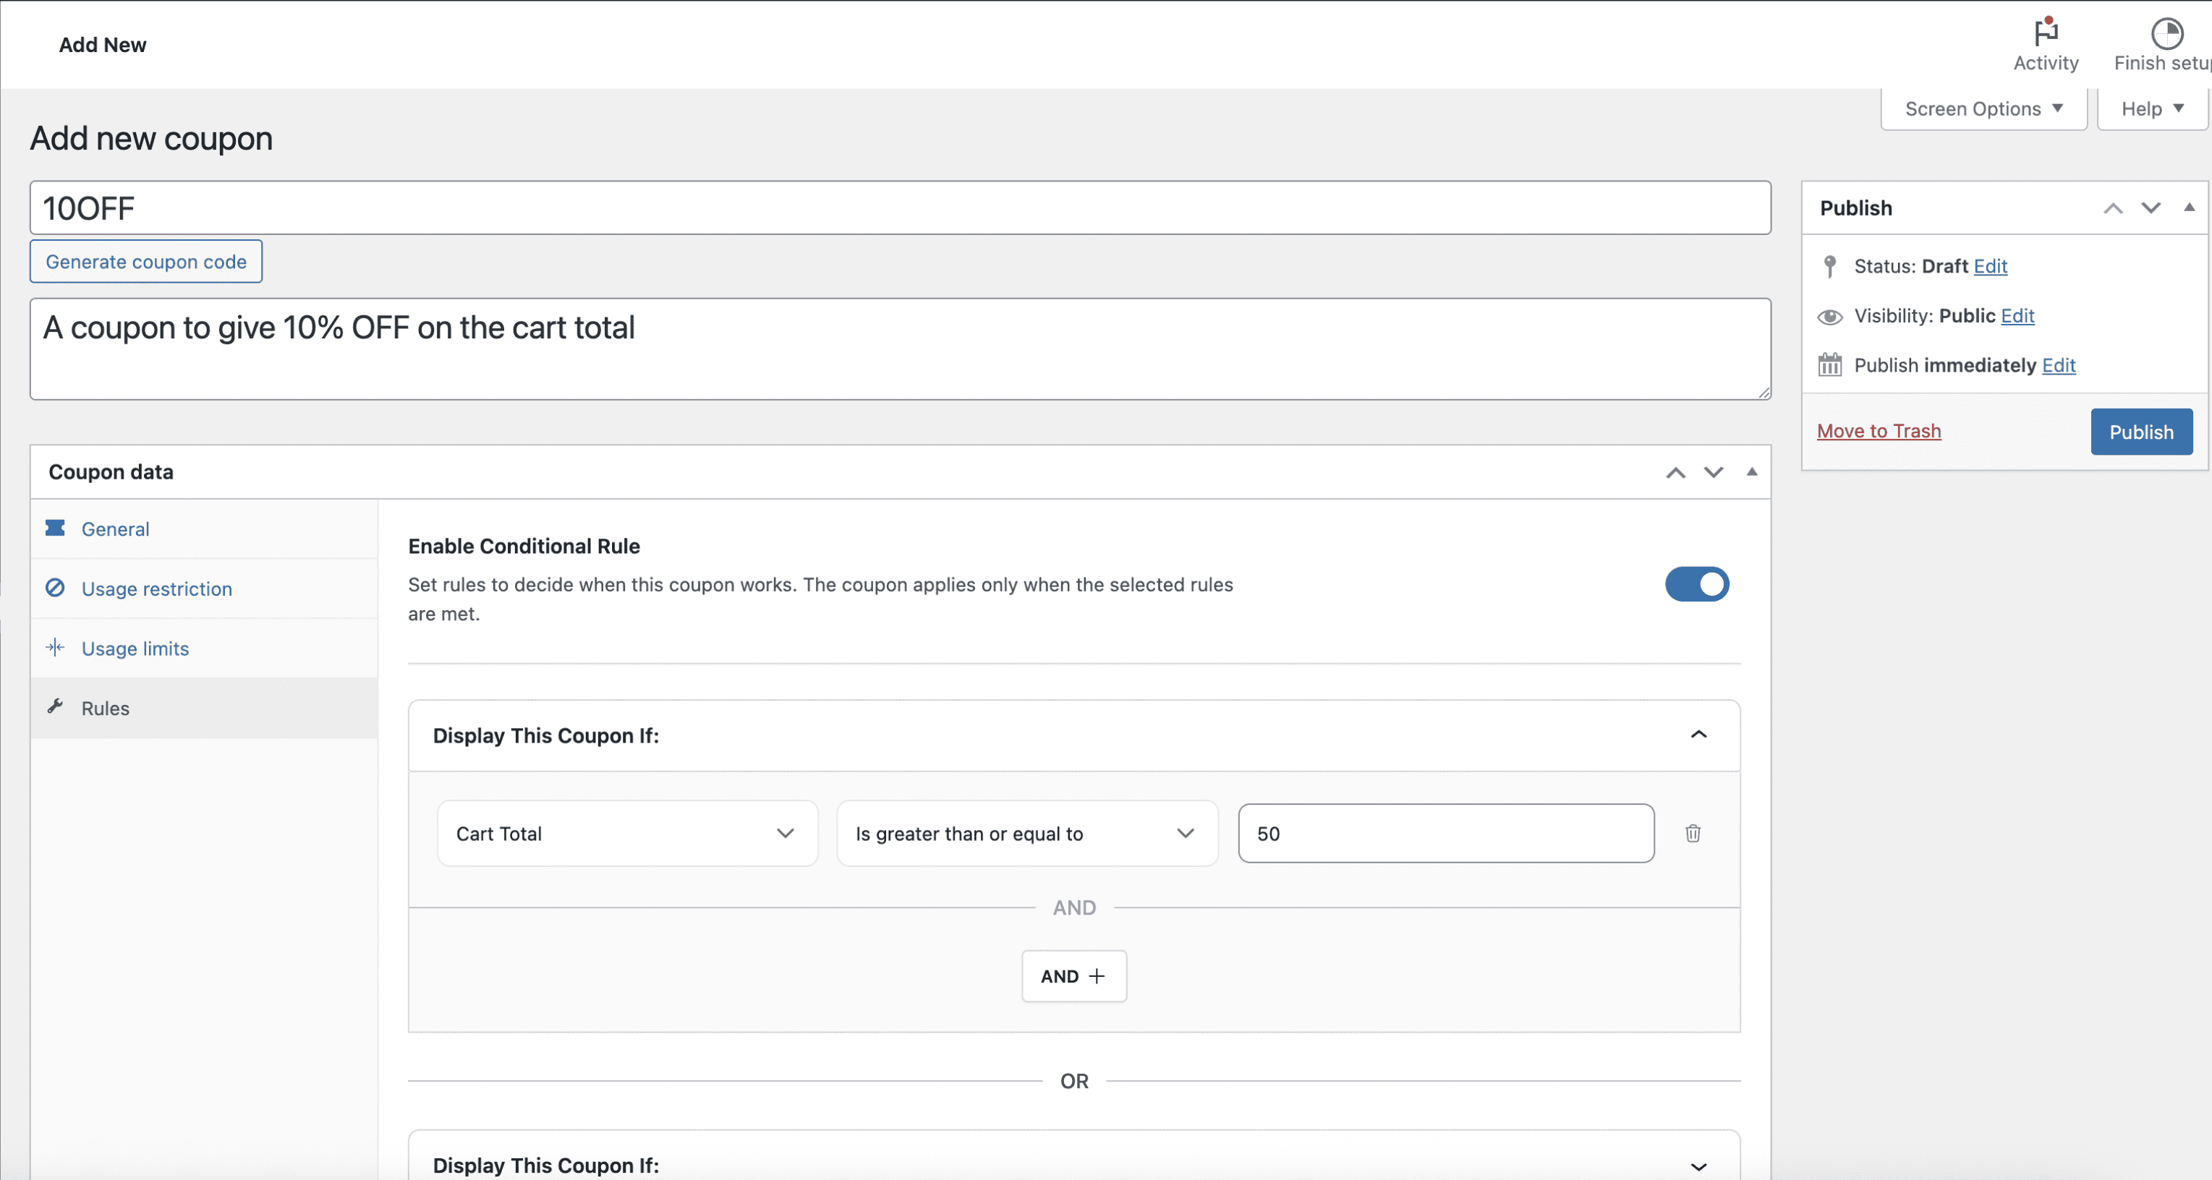Open the Cart Total condition dropdown
This screenshot has width=2212, height=1180.
point(627,833)
